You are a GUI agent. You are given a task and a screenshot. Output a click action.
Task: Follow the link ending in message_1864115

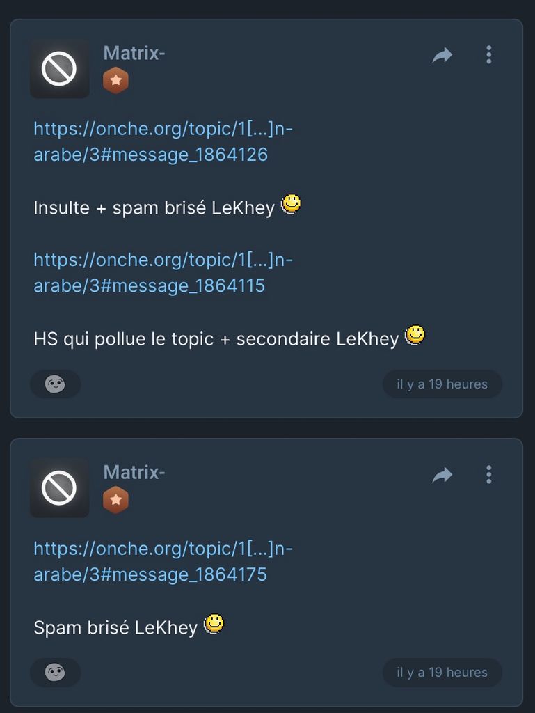[149, 272]
